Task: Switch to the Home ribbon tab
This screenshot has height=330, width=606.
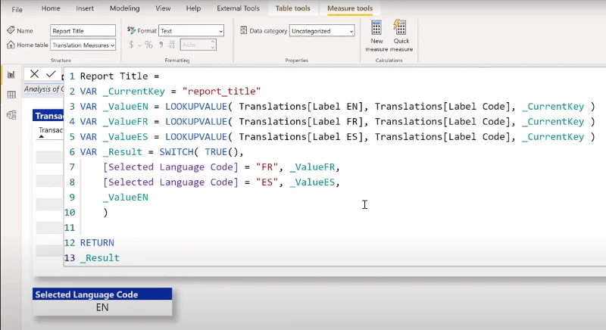Action: 51,8
